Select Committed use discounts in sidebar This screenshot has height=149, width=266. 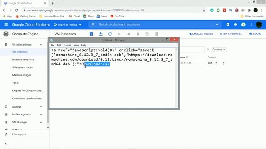(27, 99)
